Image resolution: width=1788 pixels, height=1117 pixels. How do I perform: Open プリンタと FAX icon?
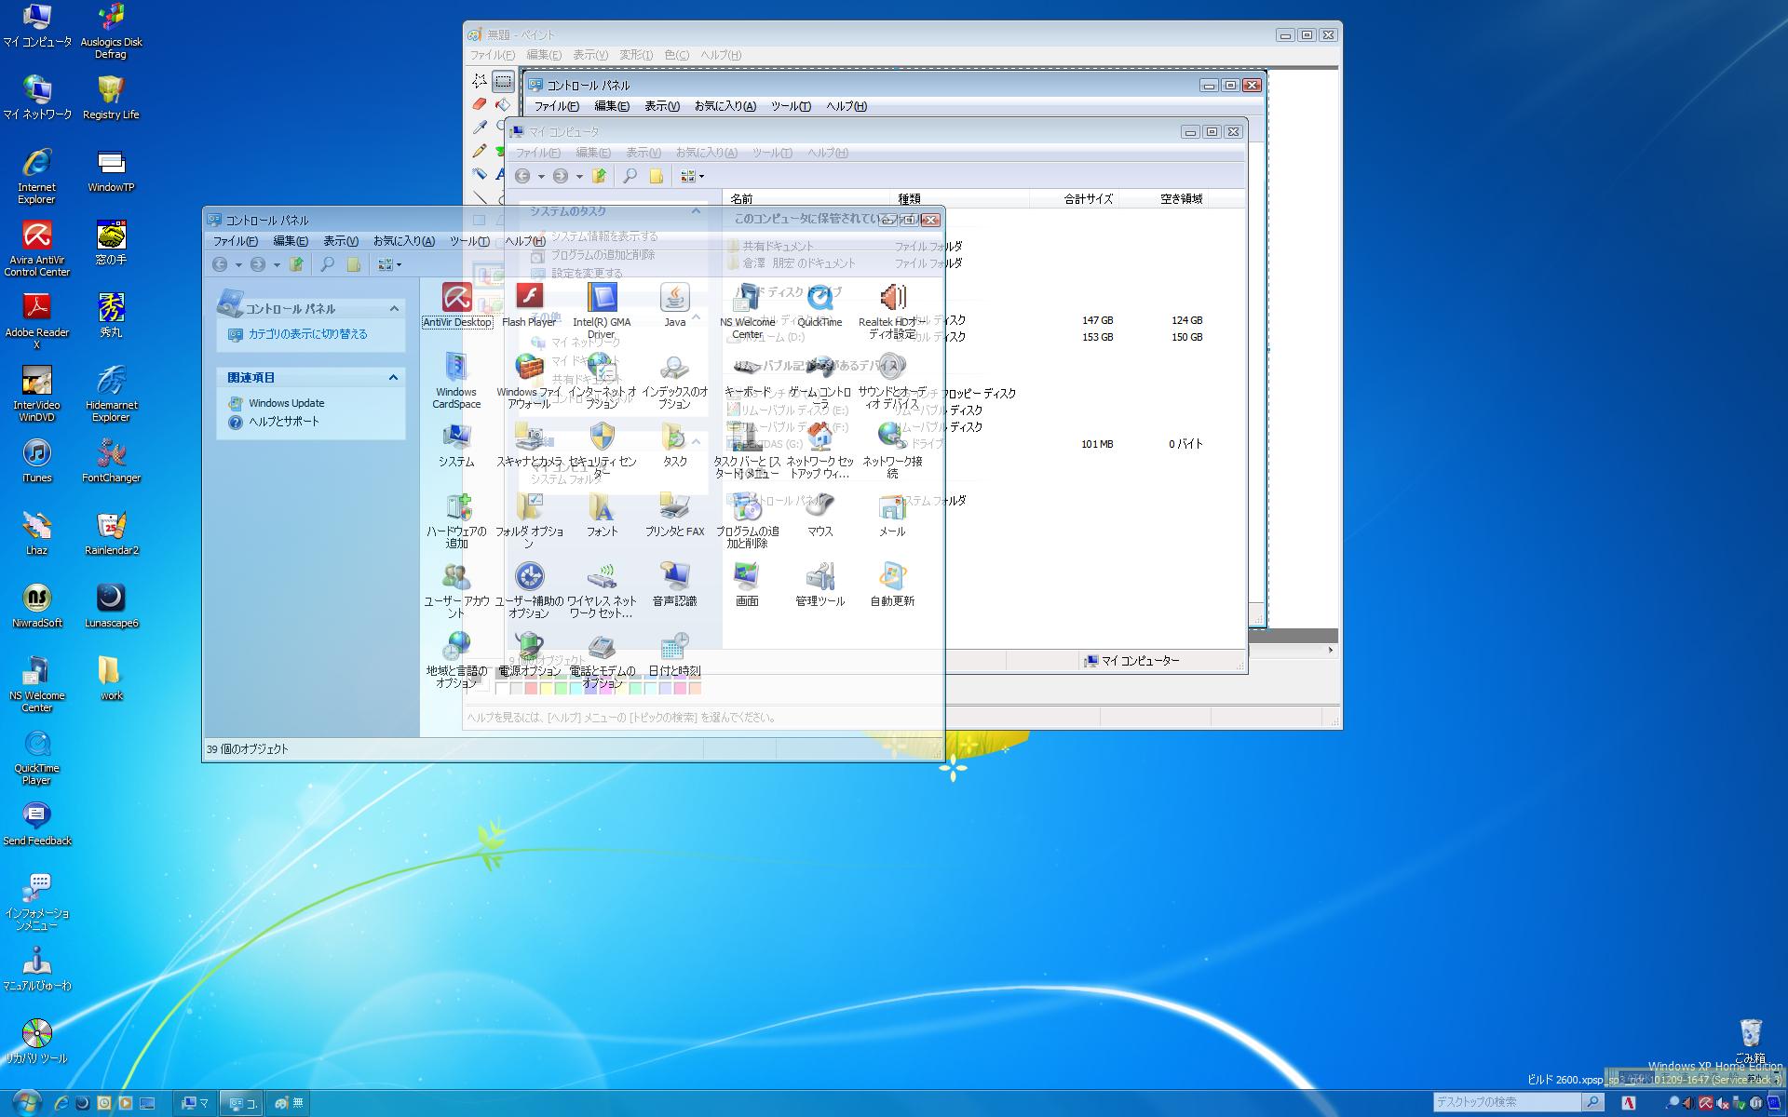675,515
